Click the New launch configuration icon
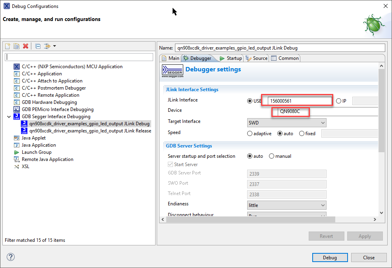Screen dimensions: 392x268 8,46
